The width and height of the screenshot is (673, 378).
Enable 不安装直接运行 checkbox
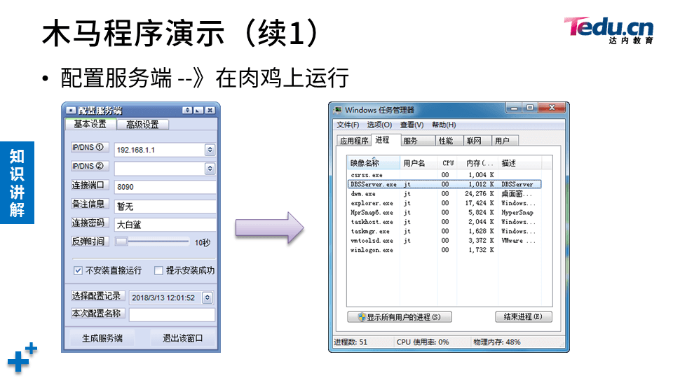[78, 270]
